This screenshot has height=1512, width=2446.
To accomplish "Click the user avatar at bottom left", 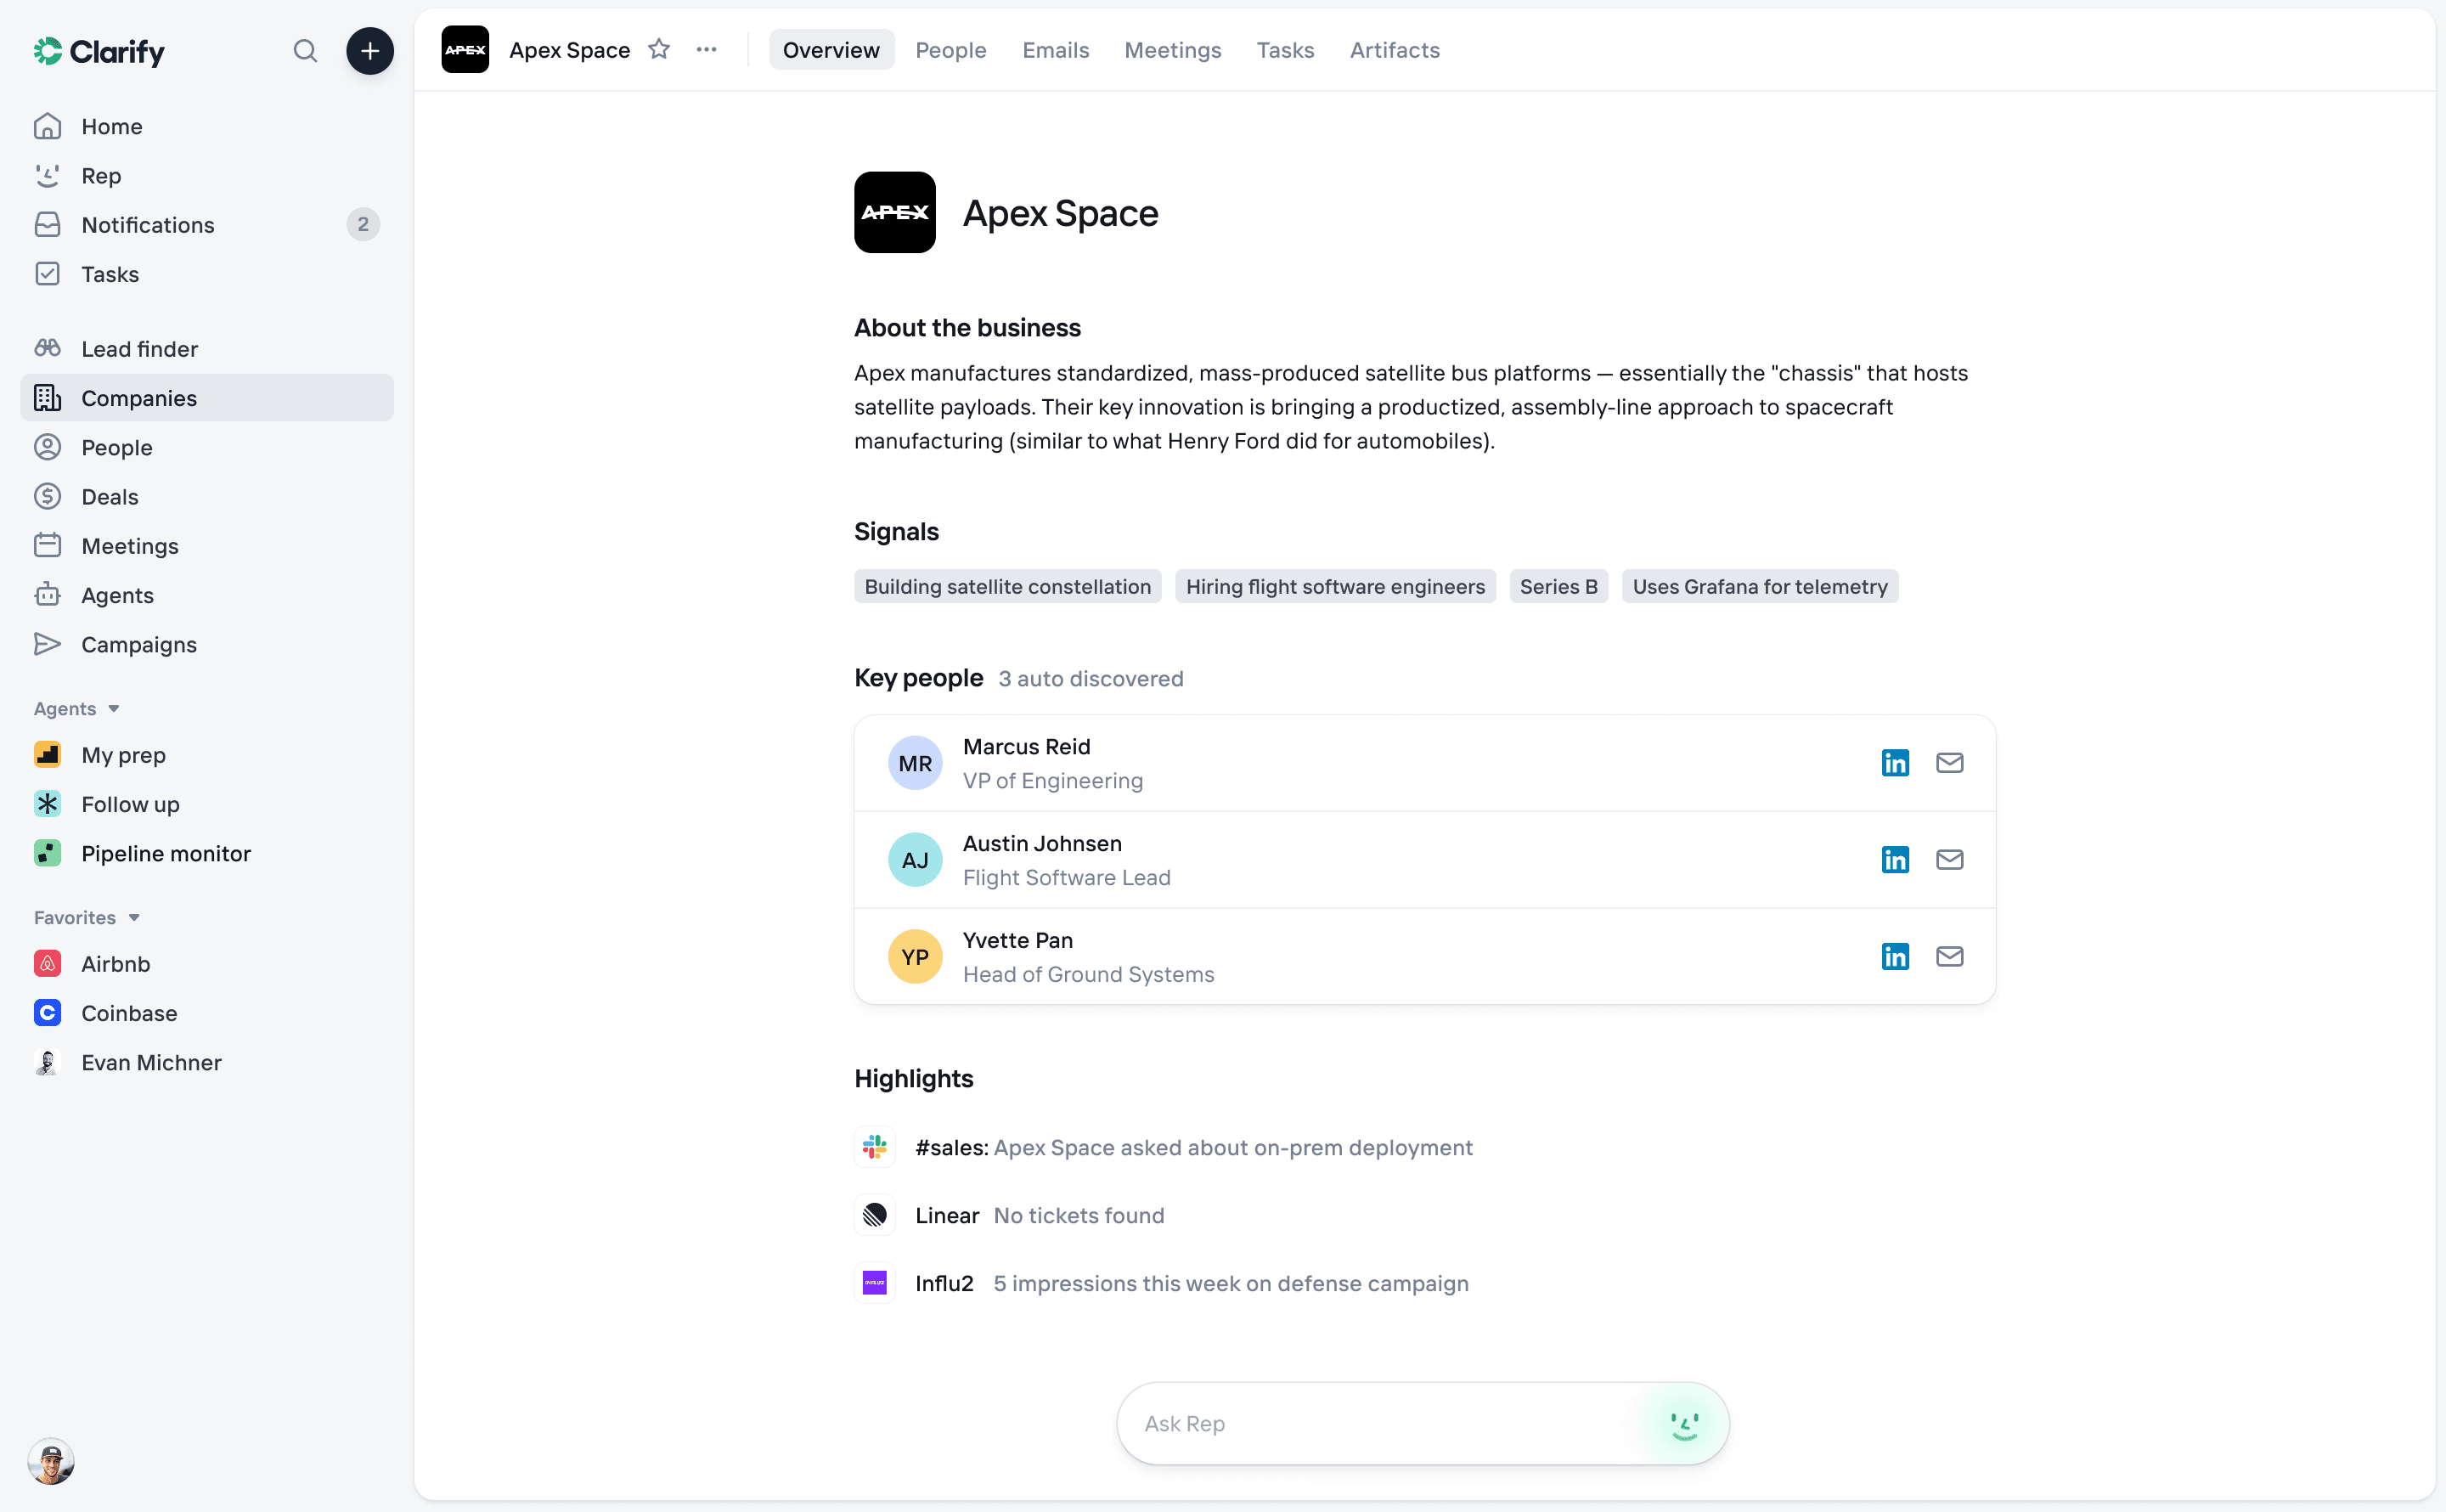I will tap(51, 1461).
